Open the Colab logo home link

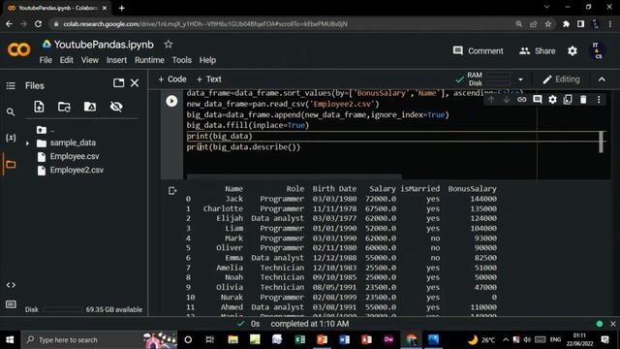pyautogui.click(x=18, y=49)
